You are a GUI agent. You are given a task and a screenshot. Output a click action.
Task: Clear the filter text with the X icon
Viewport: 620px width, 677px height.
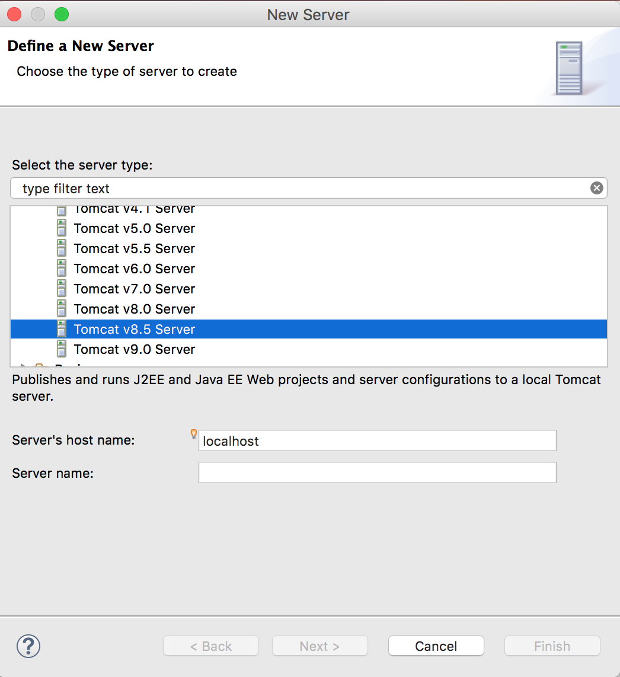(596, 188)
